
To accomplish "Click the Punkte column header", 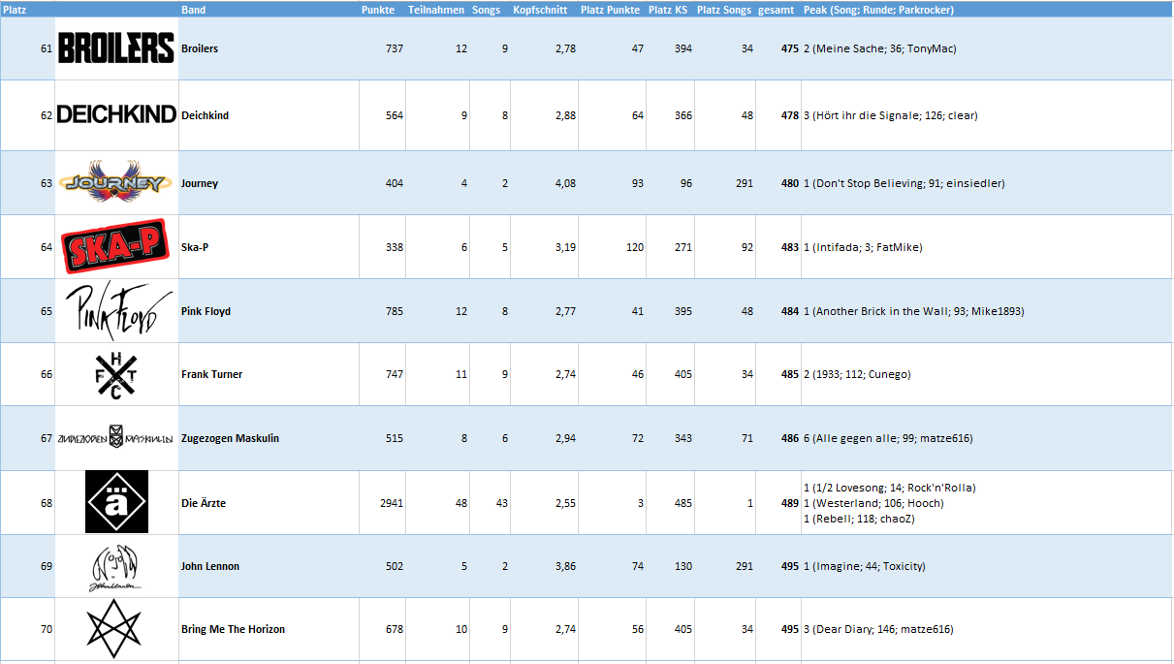I will click(377, 10).
